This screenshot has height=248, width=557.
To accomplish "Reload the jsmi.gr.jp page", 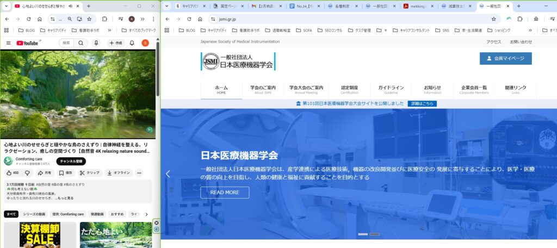I will point(189,19).
